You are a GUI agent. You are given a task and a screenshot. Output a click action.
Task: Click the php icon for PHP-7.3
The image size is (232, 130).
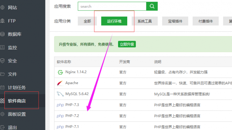(x=60, y=105)
